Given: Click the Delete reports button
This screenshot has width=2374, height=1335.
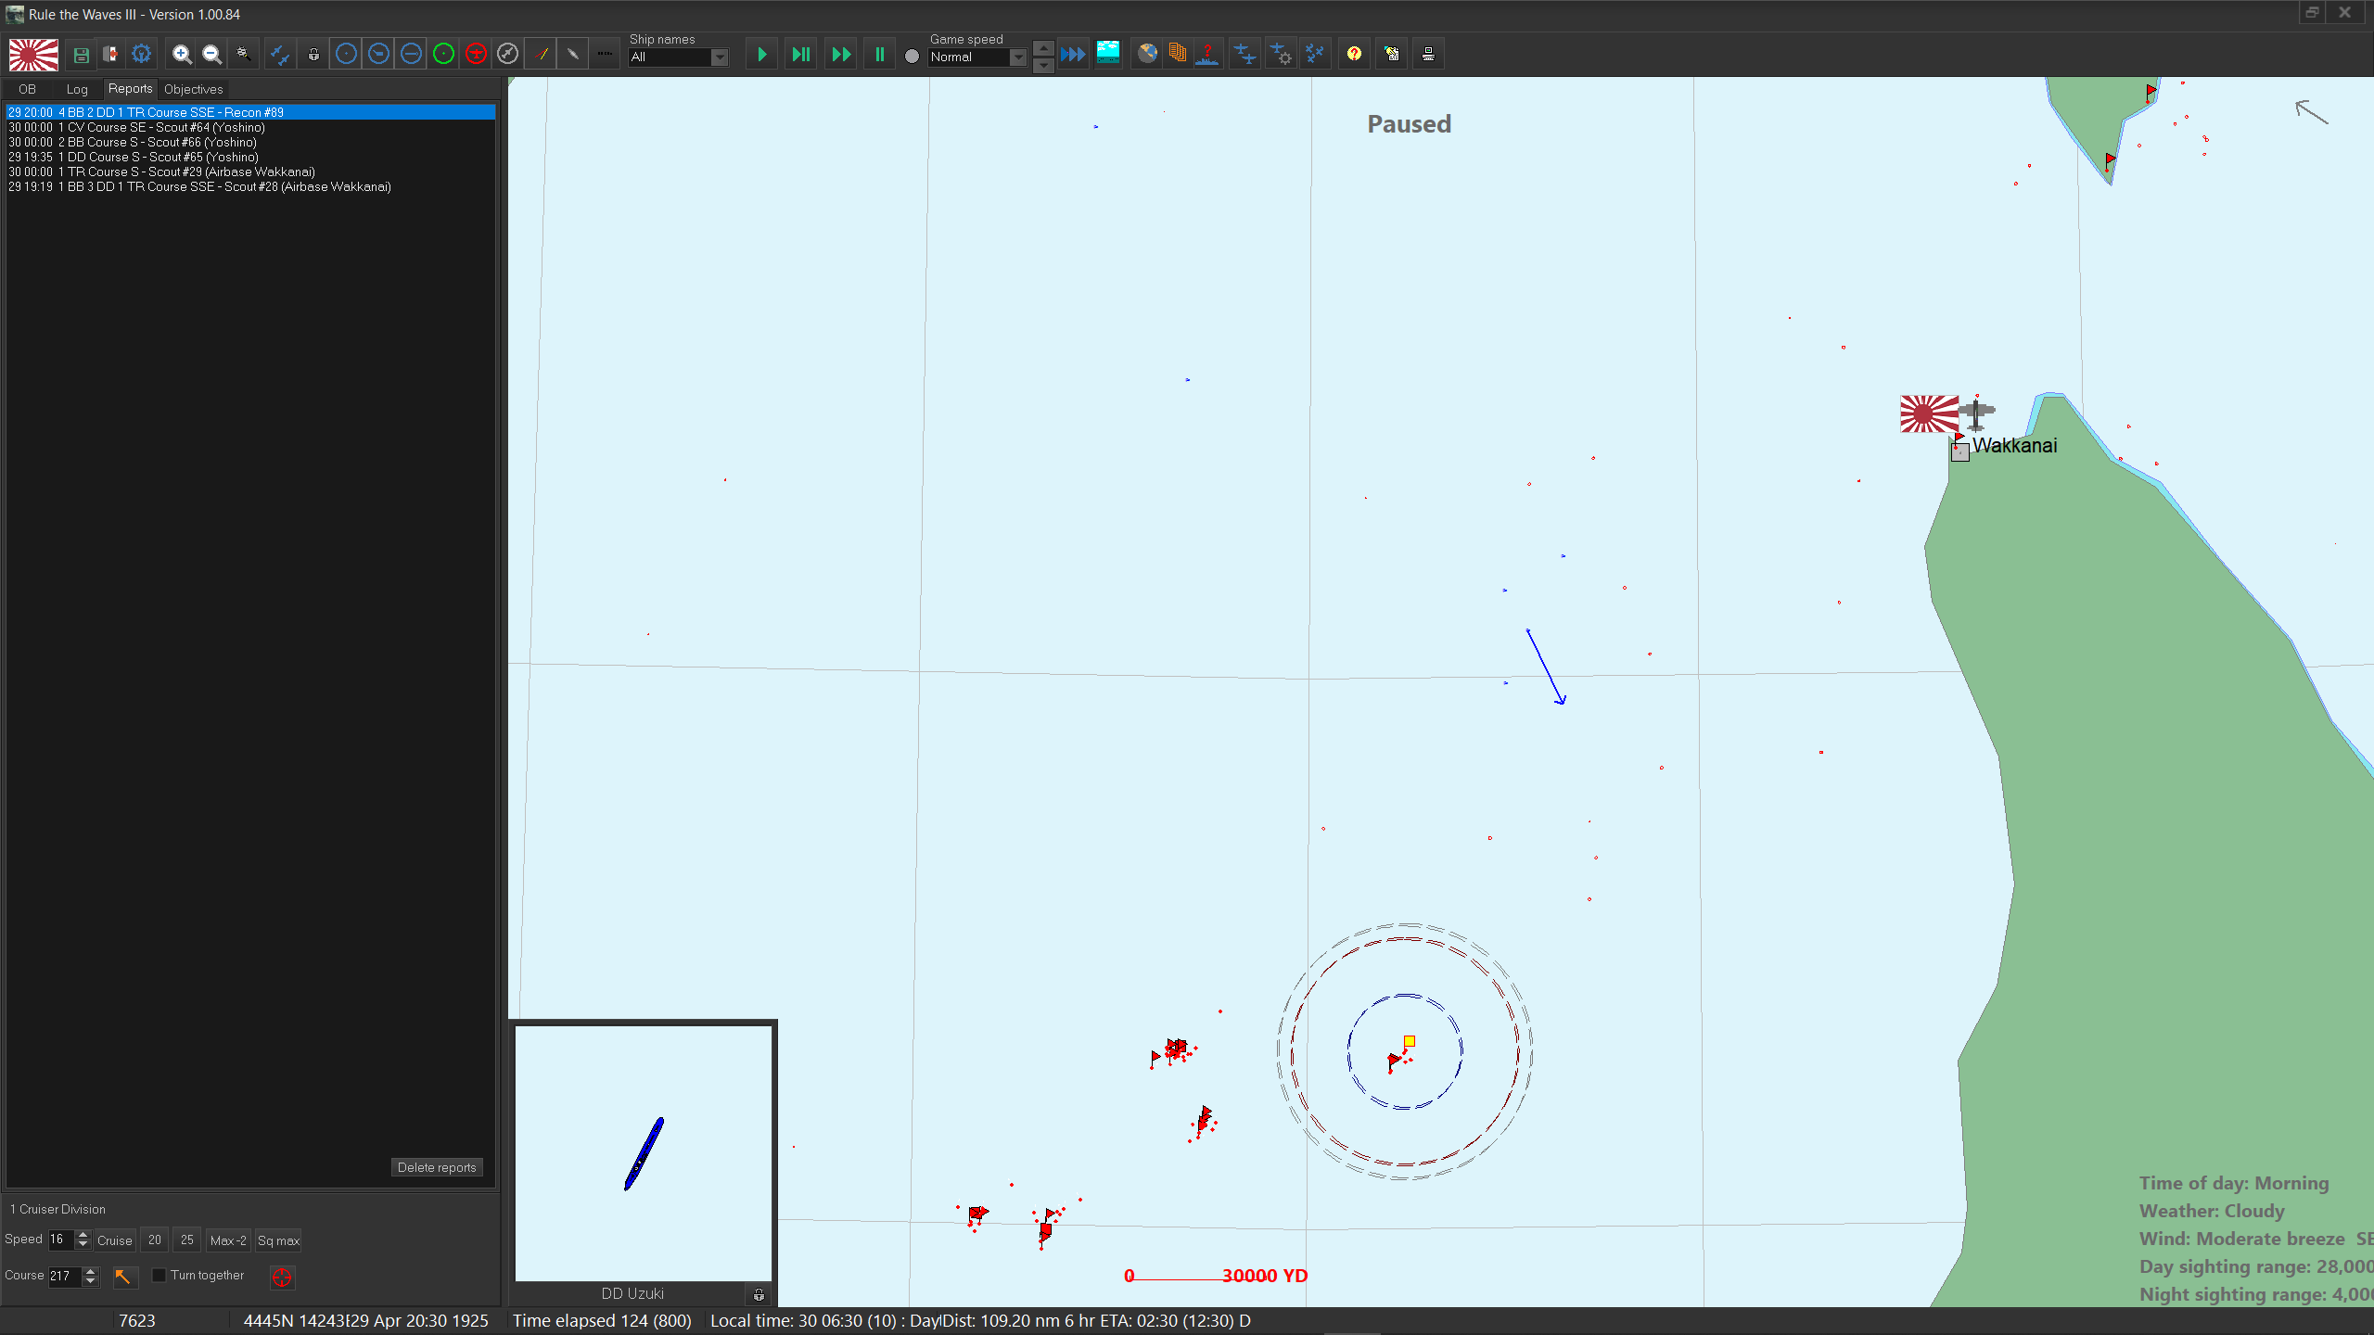Looking at the screenshot, I should [x=437, y=1167].
